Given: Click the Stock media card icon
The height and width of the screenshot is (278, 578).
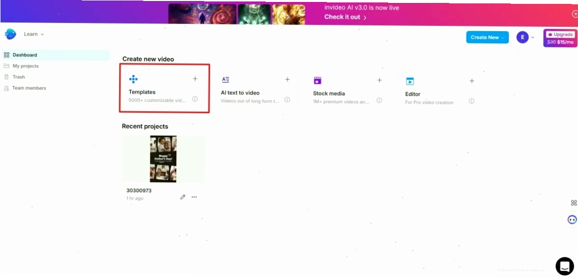Looking at the screenshot, I should click(317, 81).
